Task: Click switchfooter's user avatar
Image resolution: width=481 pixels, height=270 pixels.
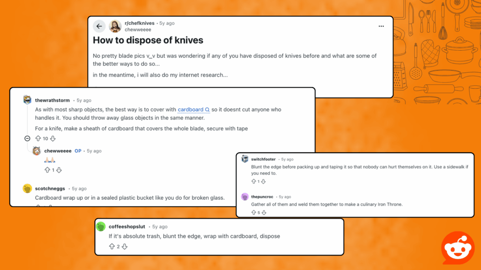Action: [245, 159]
